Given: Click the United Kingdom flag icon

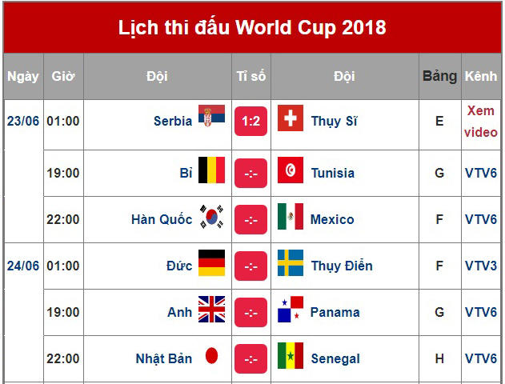Looking at the screenshot, I should tap(211, 310).
